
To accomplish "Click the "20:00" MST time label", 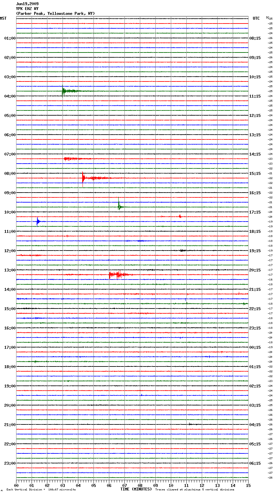I will point(10,405).
